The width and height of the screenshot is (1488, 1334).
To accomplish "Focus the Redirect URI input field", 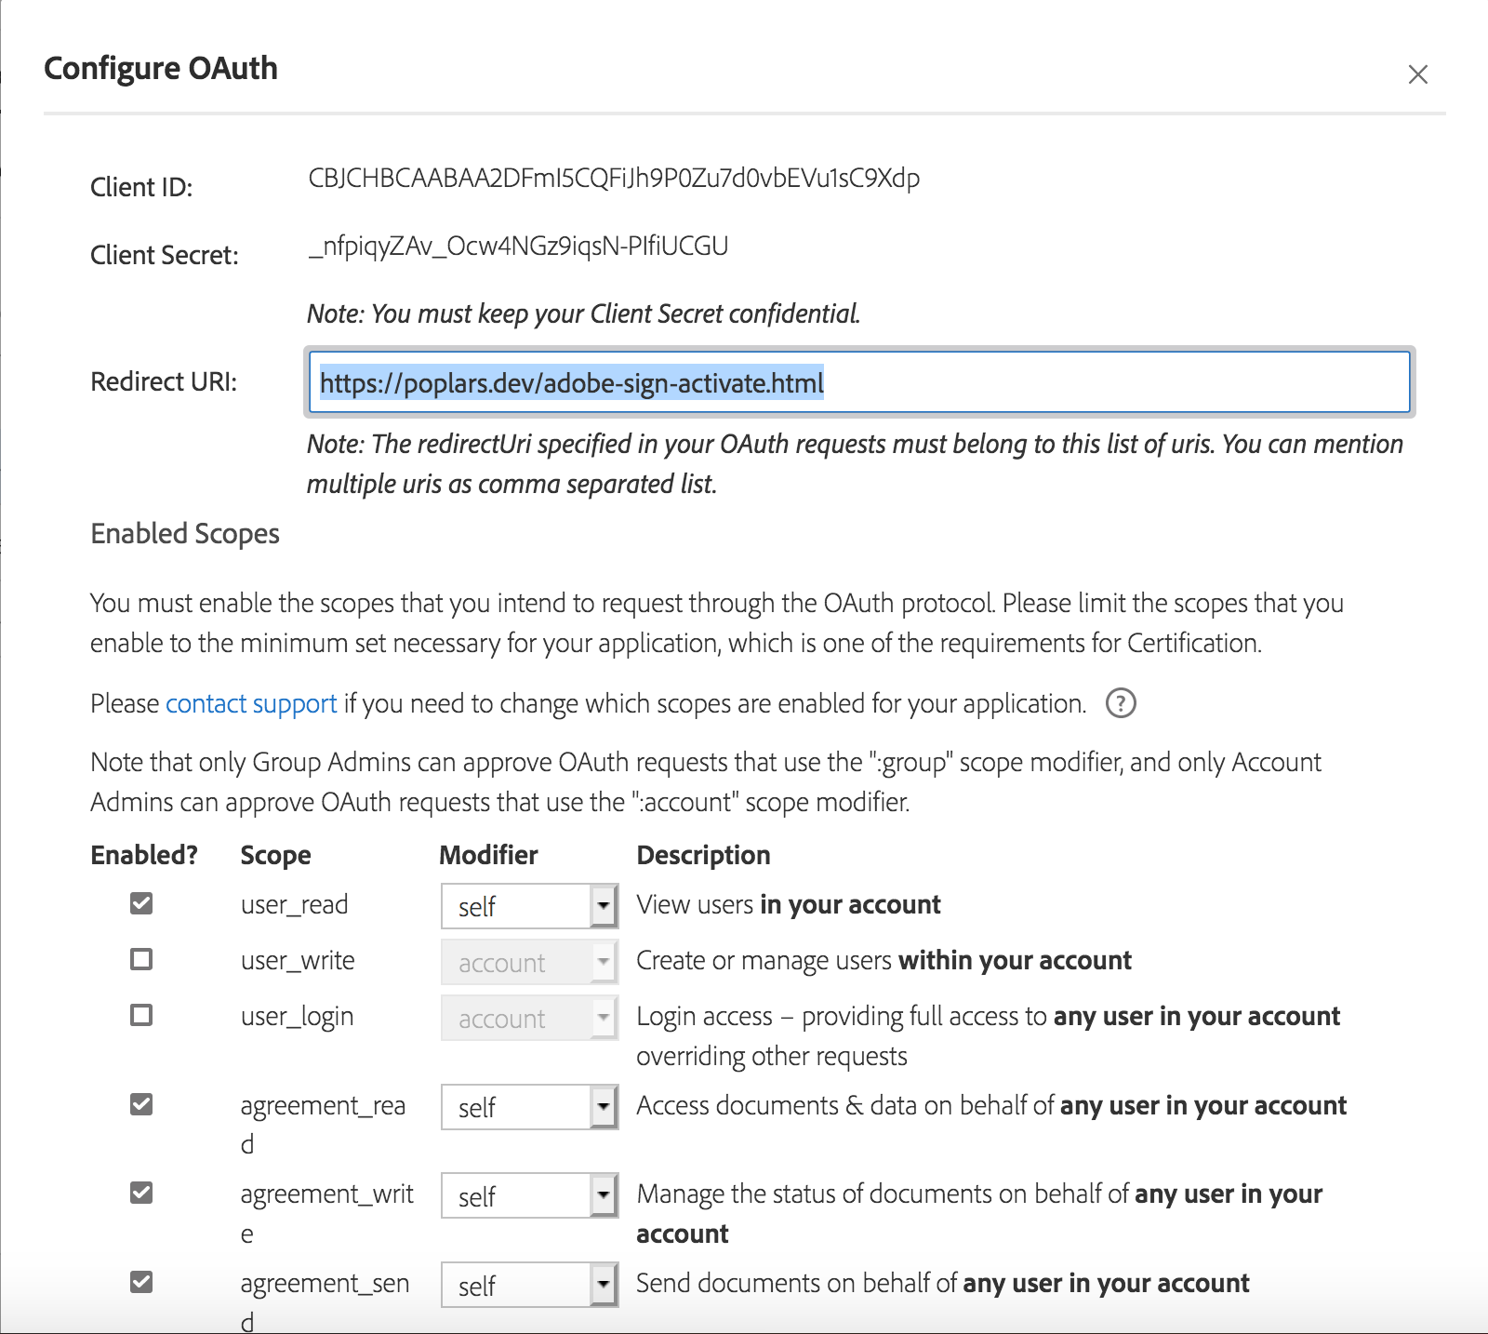I will 859,382.
